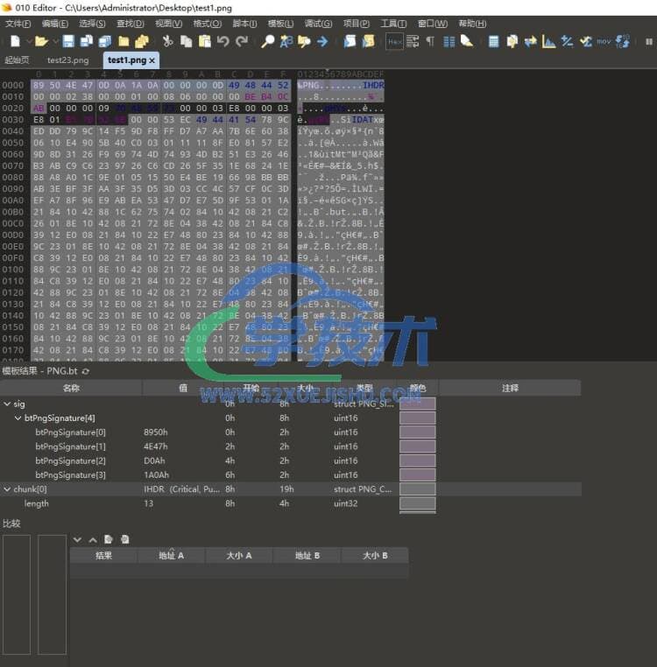Collapse the btPngSignature[4] node
Screen dimensions: 657x667
[x=18, y=418]
